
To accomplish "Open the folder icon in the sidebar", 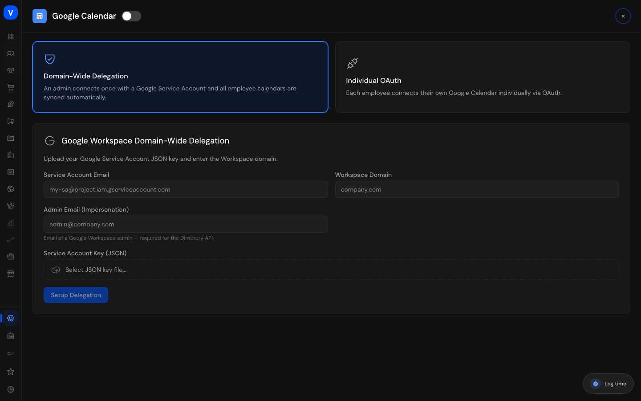I will 11,138.
